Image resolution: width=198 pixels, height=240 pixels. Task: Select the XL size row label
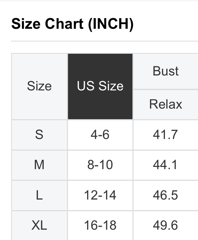tap(39, 225)
